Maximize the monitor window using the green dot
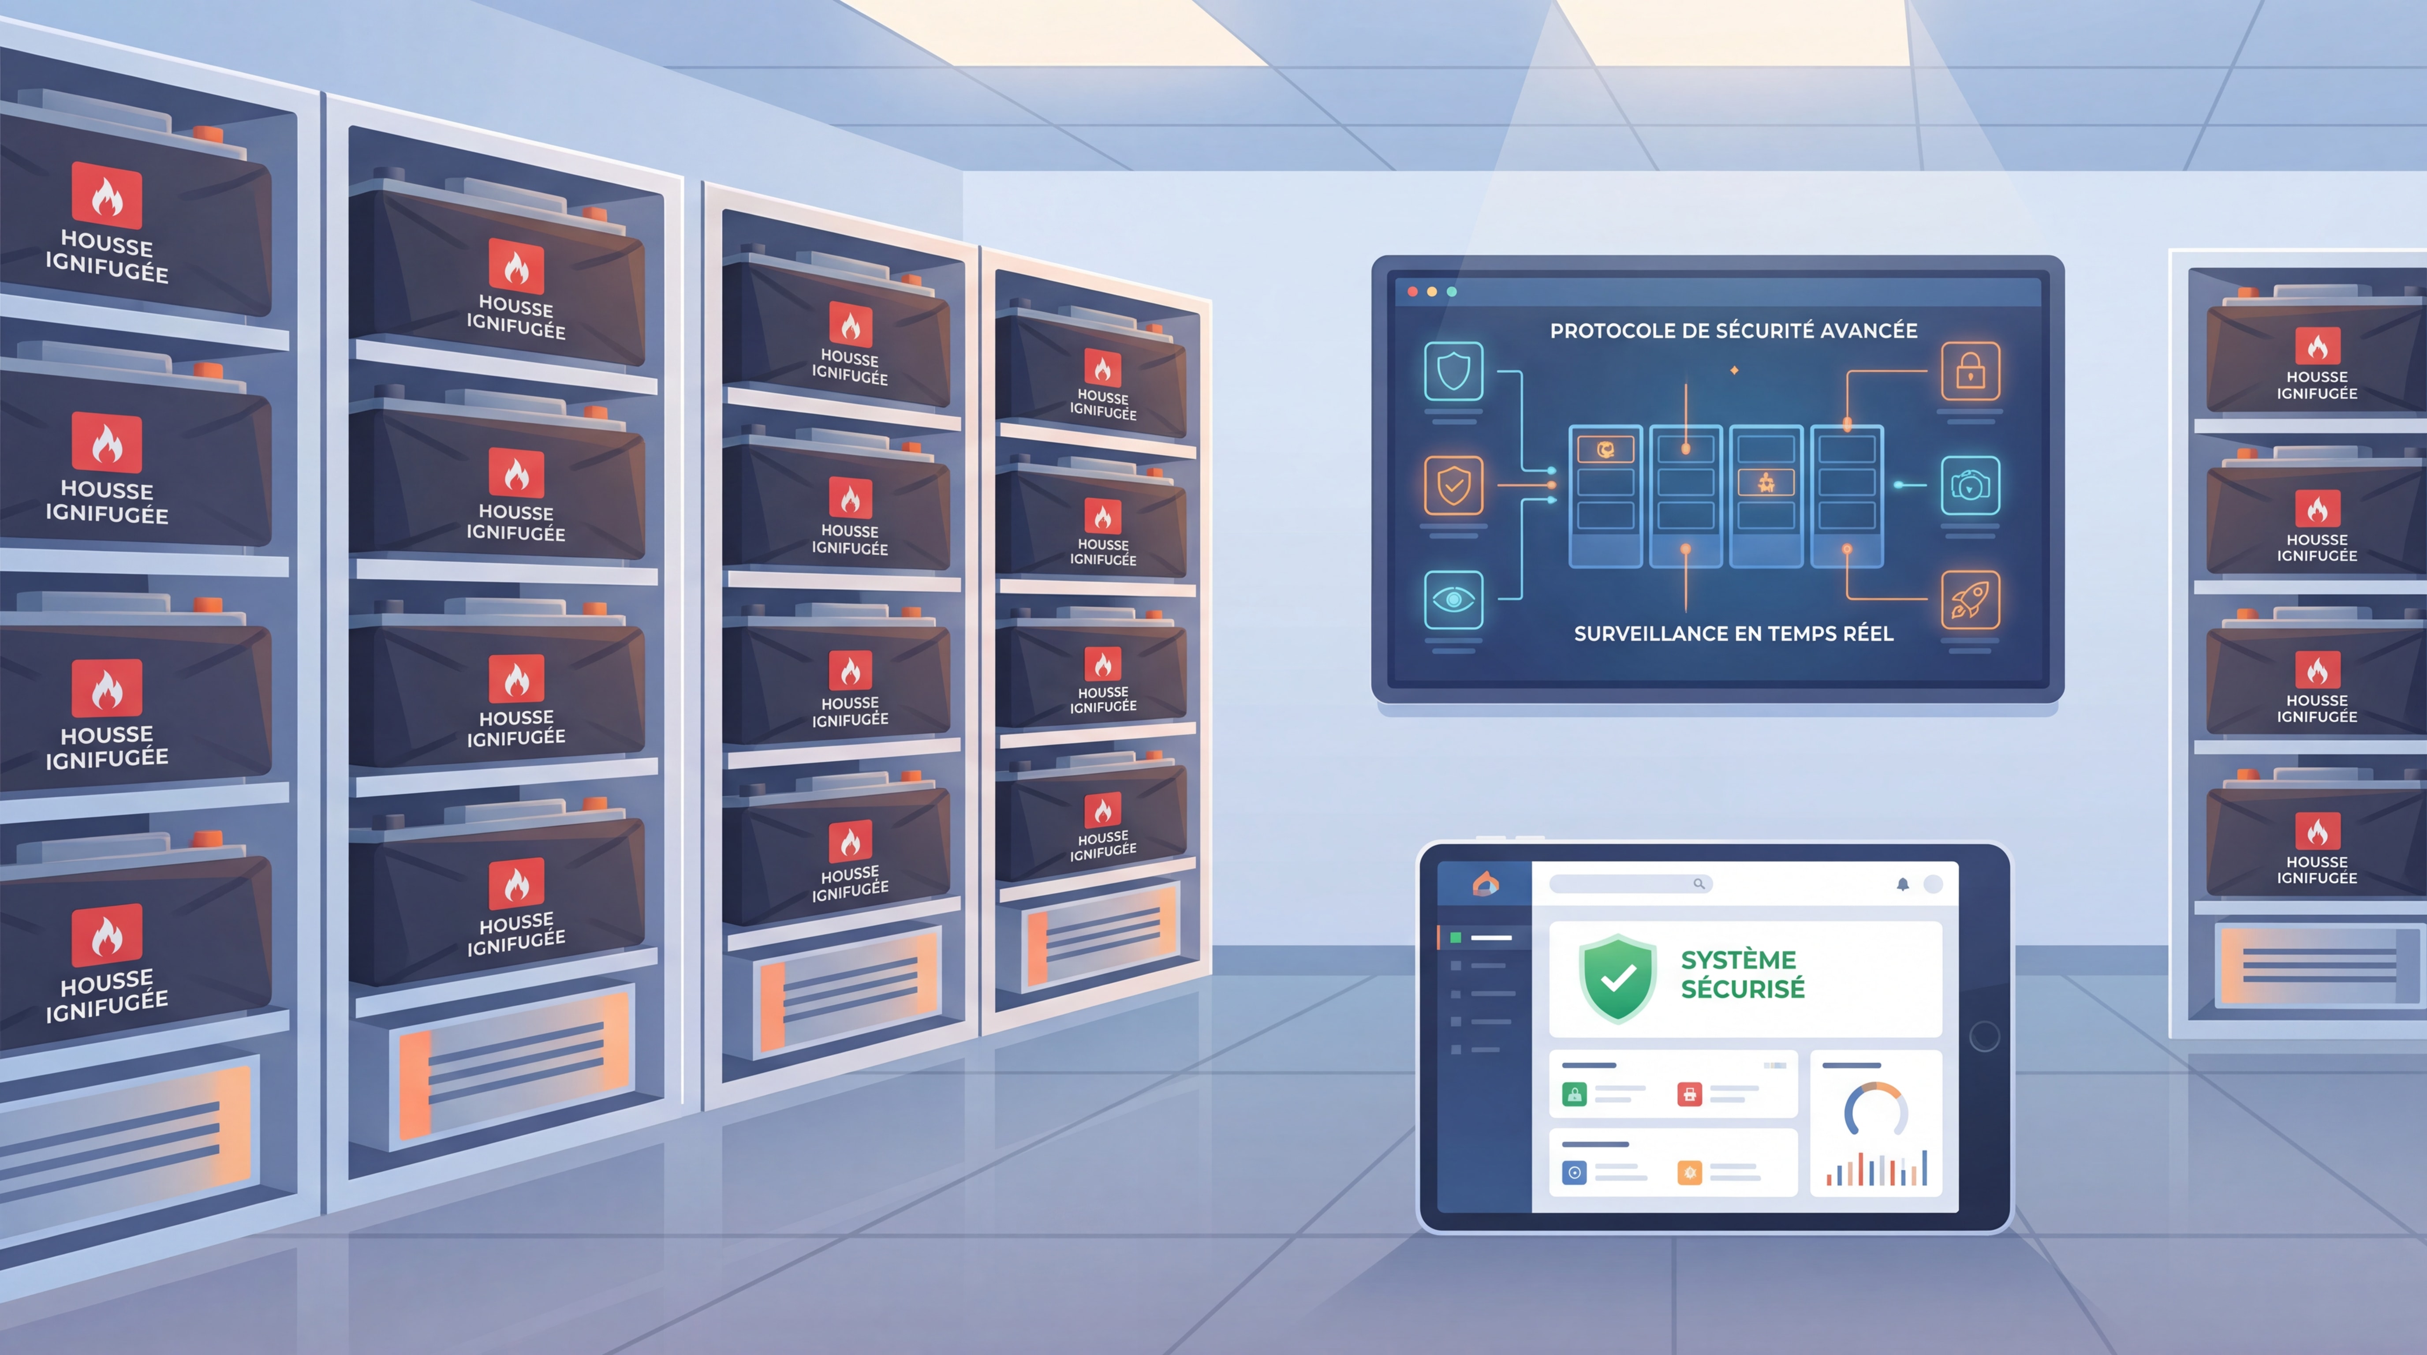Viewport: 2427px width, 1355px height. point(1452,292)
